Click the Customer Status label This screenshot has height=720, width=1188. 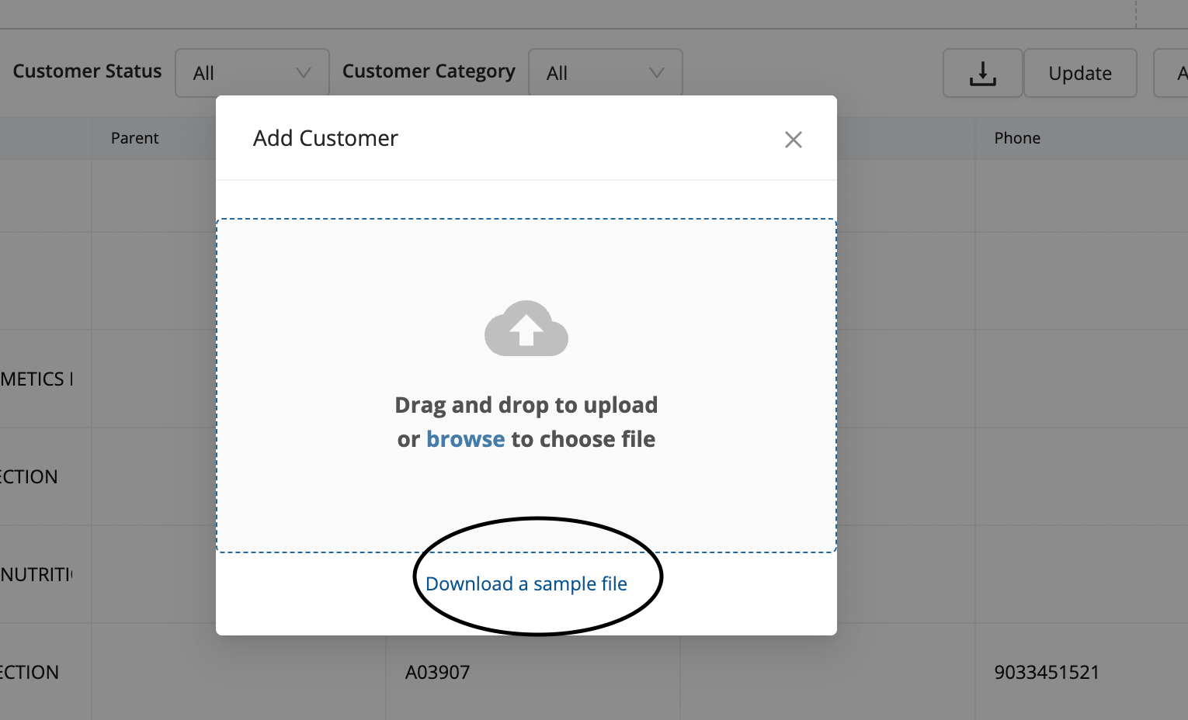(87, 71)
